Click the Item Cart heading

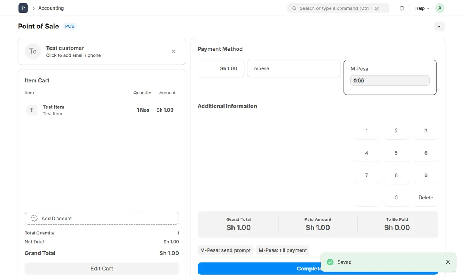point(37,80)
